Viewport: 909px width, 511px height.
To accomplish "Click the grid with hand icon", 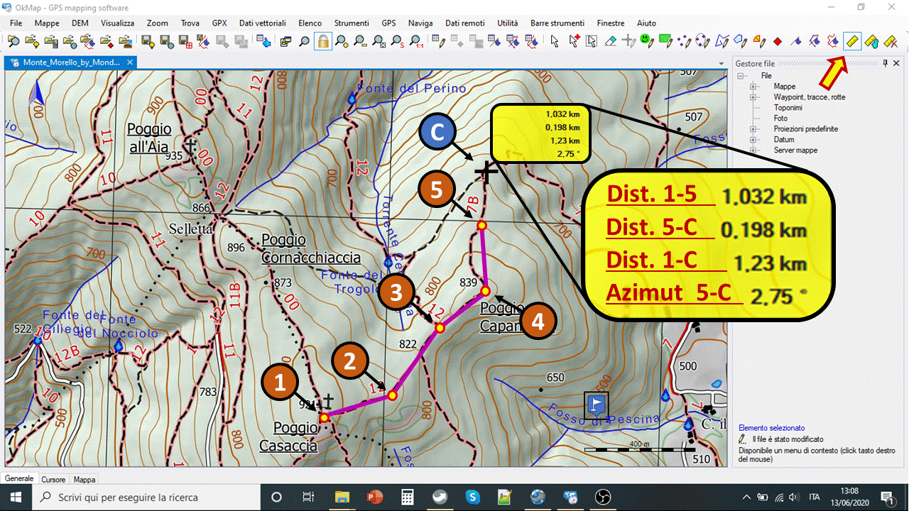I will (263, 40).
